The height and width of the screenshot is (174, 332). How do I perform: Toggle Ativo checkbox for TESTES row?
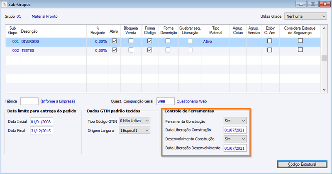pos(115,50)
